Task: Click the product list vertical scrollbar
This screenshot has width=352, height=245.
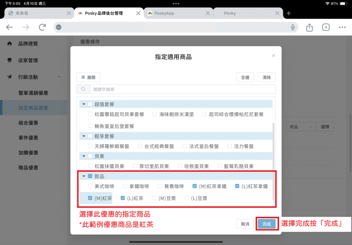Action: point(273,161)
